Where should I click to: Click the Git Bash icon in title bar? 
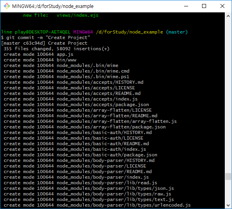click(x=7, y=6)
